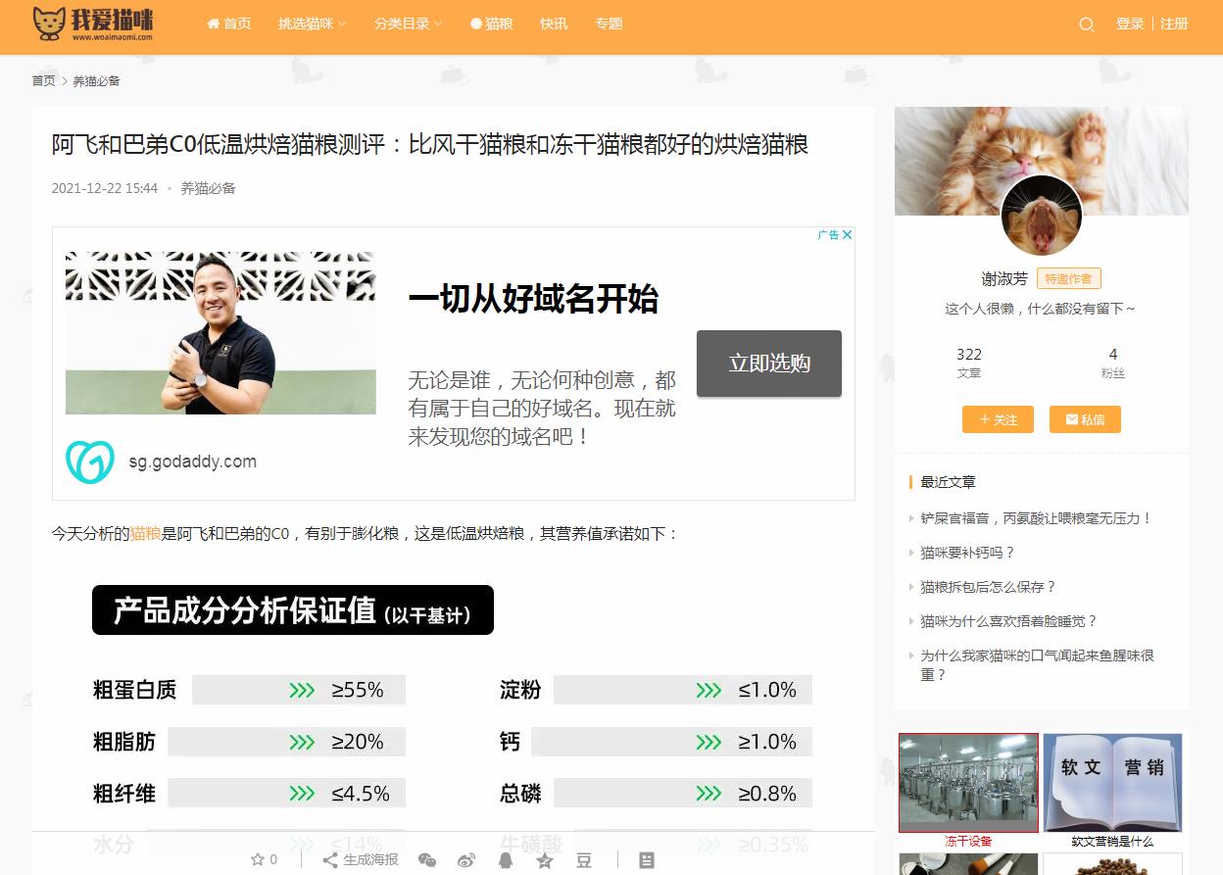1223x875 pixels.
Task: Click the star favorite icon in the bottom bar
Action: pos(258,859)
